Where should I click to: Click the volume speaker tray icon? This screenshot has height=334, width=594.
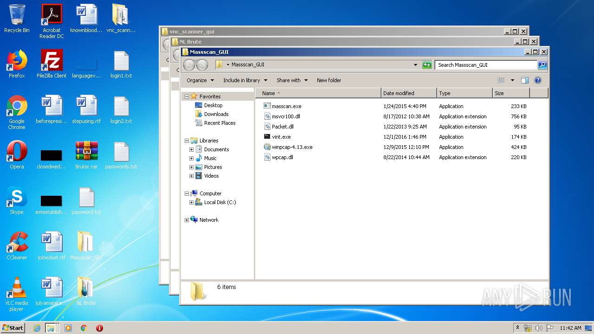[x=539, y=328]
